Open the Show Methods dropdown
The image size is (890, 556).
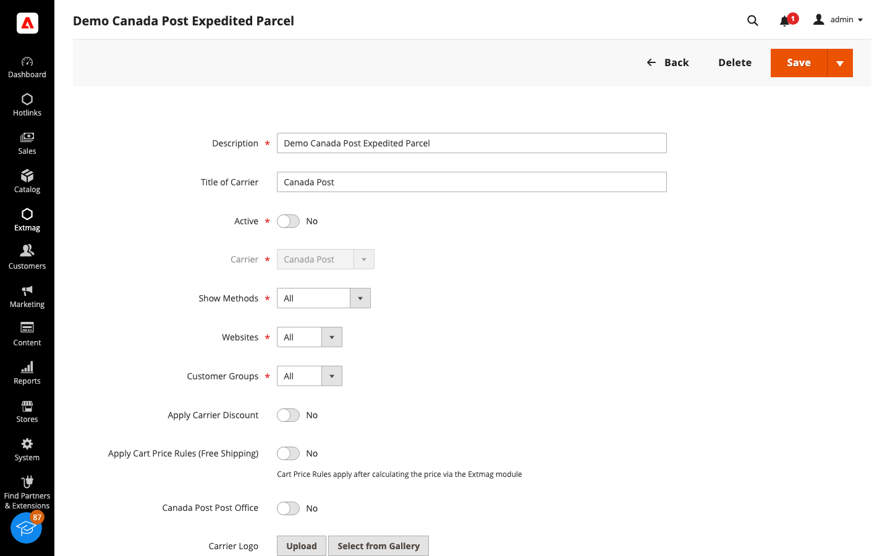324,298
